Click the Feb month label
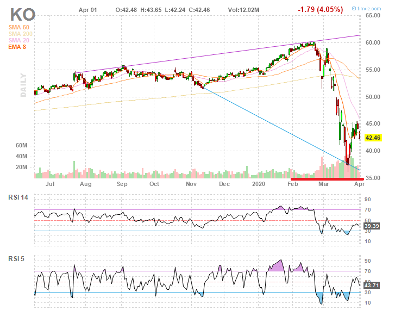 click(293, 184)
